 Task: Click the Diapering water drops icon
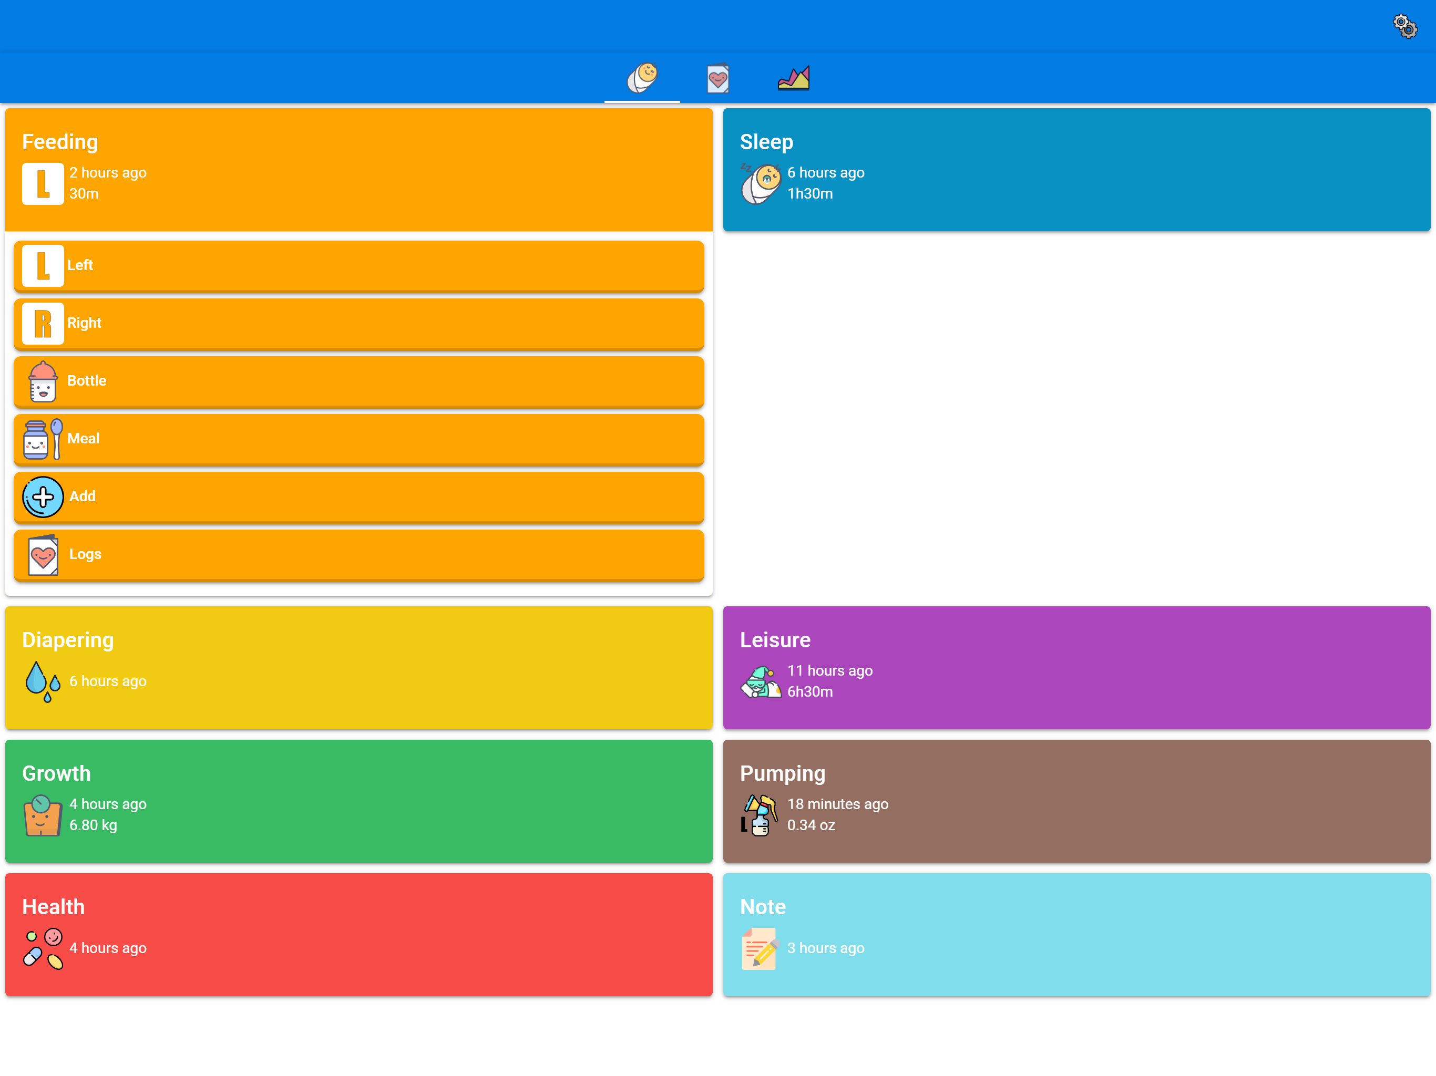point(43,681)
